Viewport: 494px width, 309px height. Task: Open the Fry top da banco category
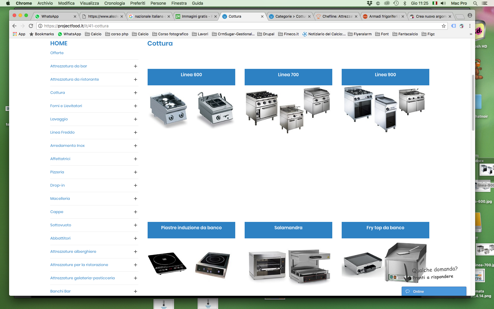(385, 230)
